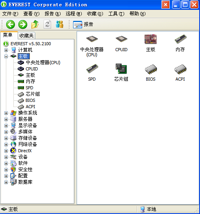Open the 查看(V) menu
This screenshot has width=200, height=214.
[x=31, y=14]
